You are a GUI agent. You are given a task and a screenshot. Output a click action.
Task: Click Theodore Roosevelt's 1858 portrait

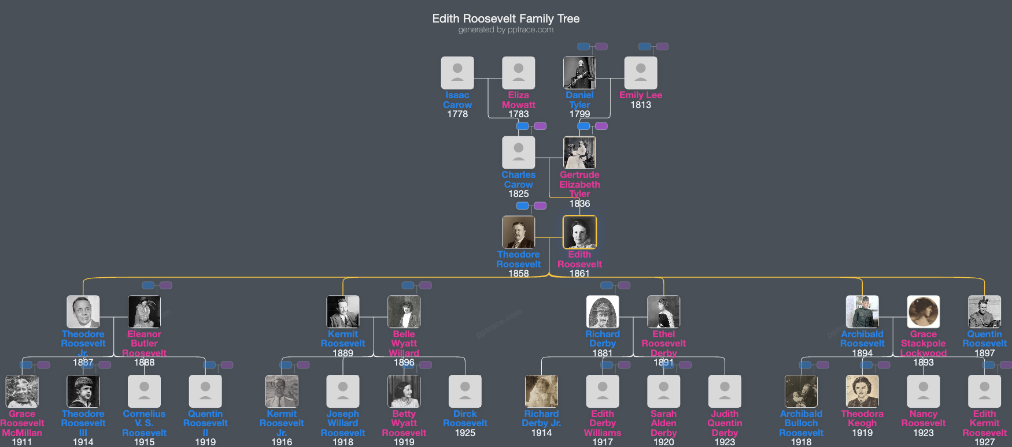(519, 232)
